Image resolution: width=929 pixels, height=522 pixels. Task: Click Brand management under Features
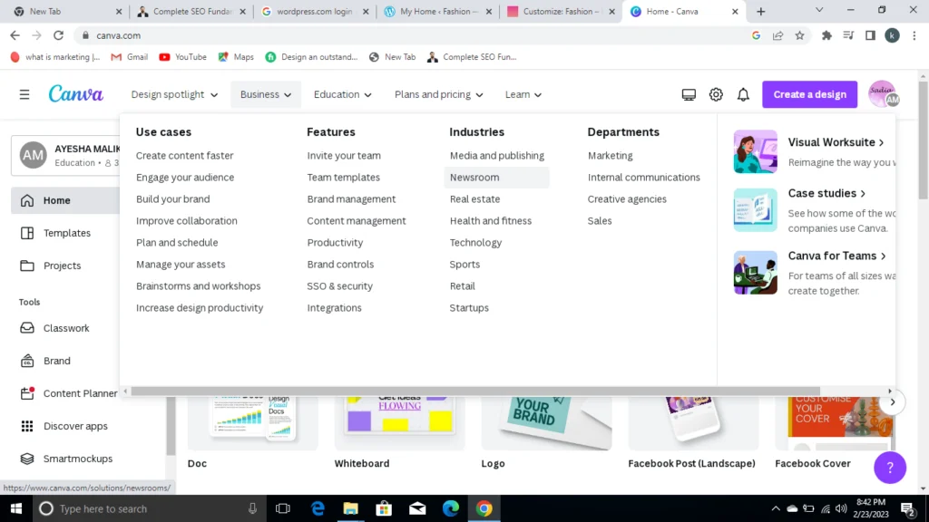pyautogui.click(x=351, y=199)
